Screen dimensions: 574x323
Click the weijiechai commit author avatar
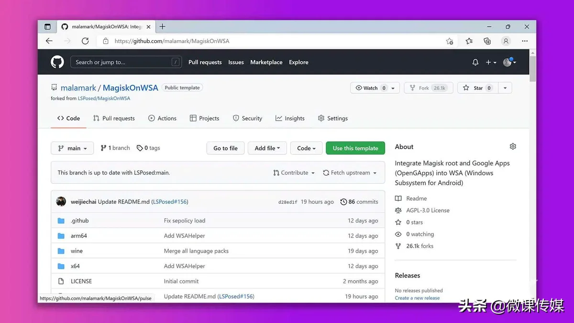pyautogui.click(x=61, y=201)
